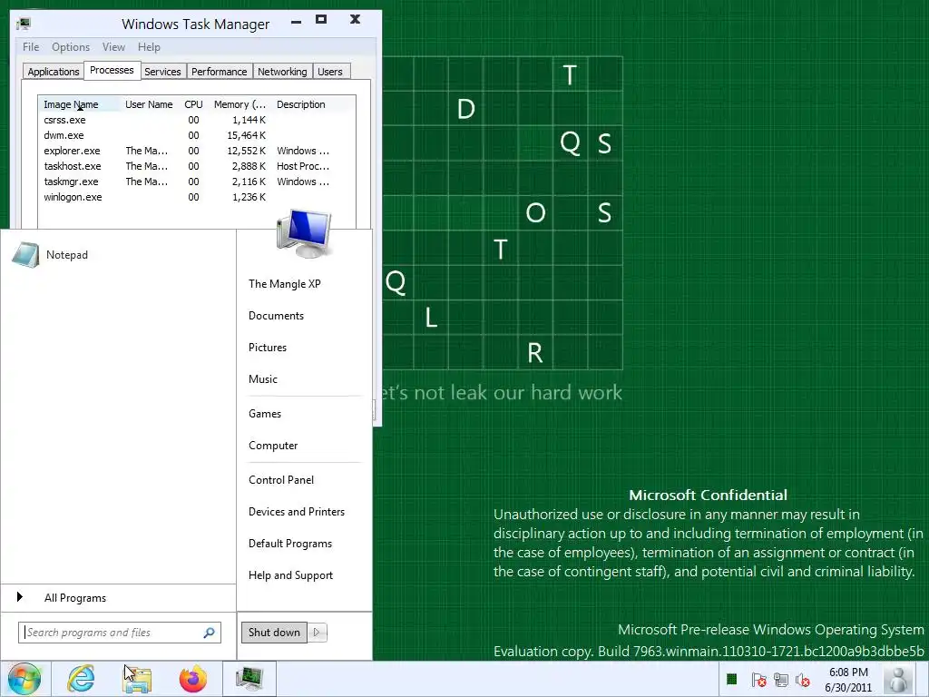Click the Shut down button
929x697 pixels.
[x=274, y=633]
